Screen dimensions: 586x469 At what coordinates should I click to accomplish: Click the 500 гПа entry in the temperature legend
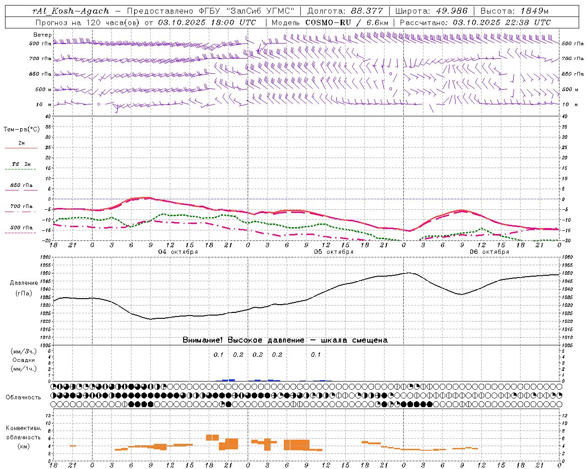[21, 228]
